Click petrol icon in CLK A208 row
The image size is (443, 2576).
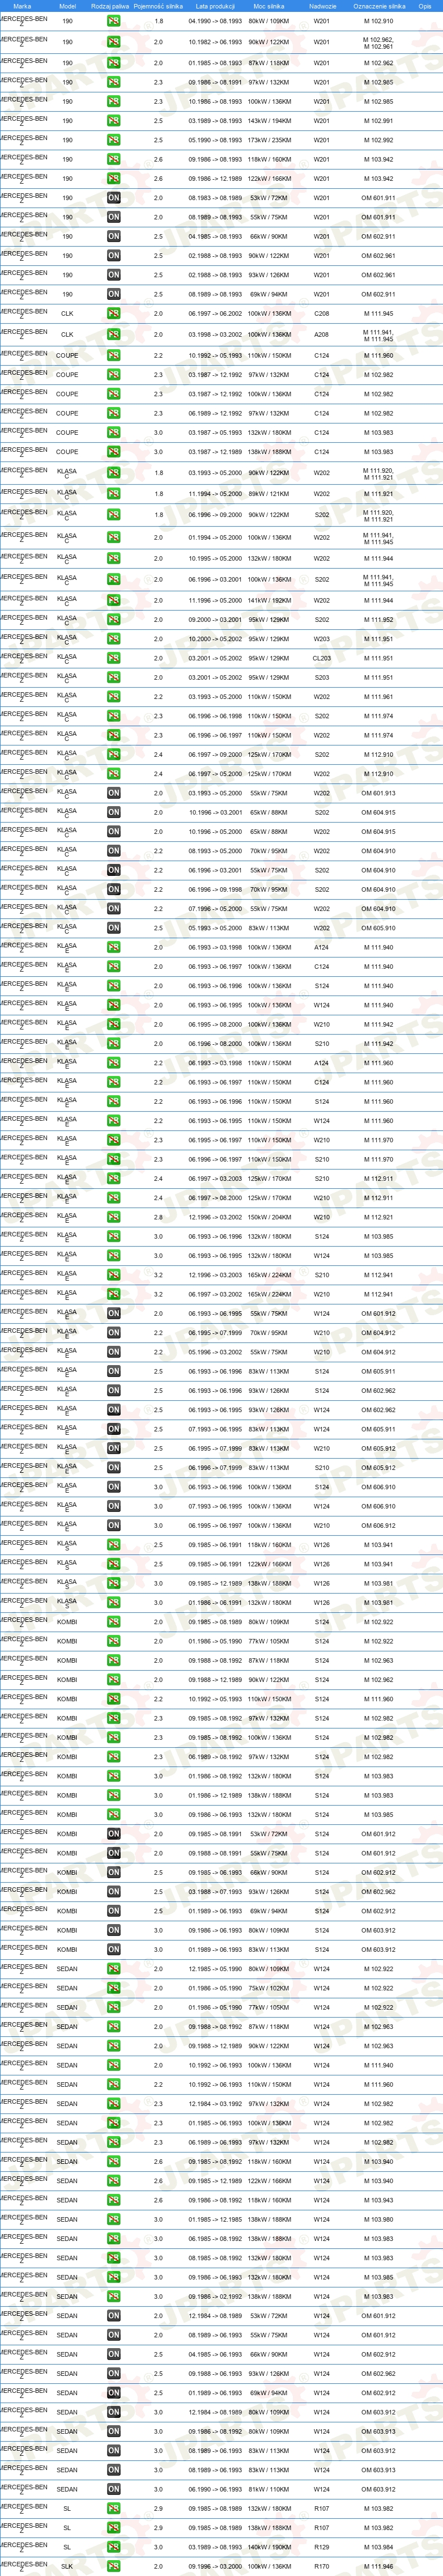tap(114, 335)
